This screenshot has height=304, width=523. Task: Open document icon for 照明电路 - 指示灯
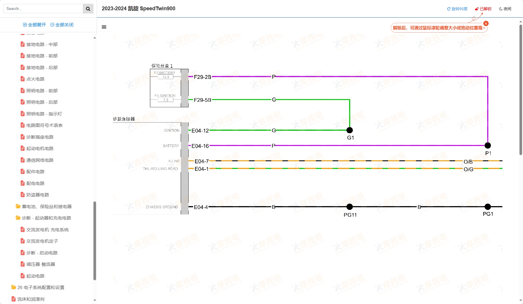coord(22,114)
